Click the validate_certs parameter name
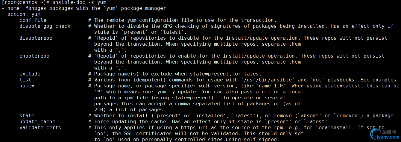The width and height of the screenshot is (401, 142). pos(40,128)
